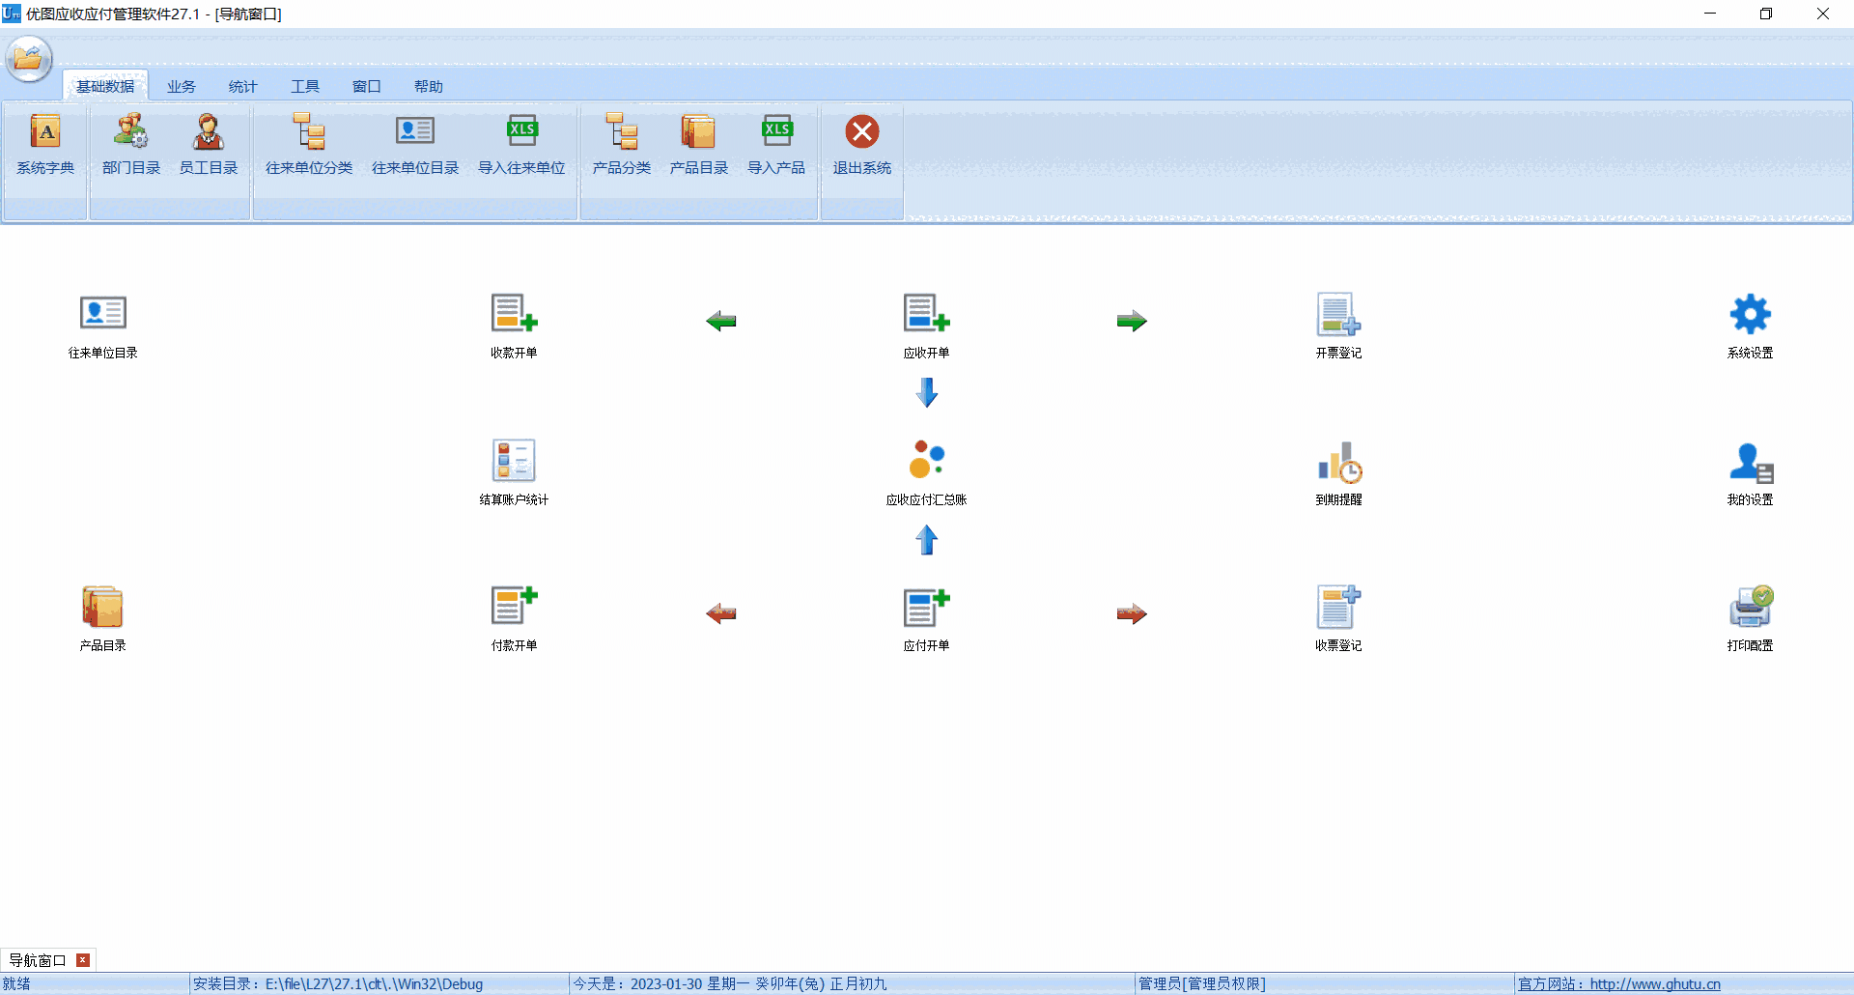Click today's date in the status bar

[730, 984]
